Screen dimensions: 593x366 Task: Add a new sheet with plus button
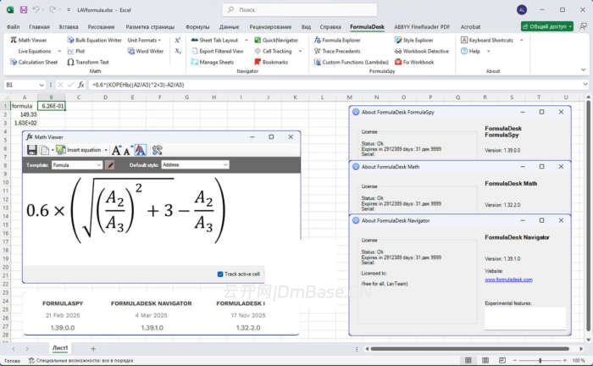click(93, 348)
